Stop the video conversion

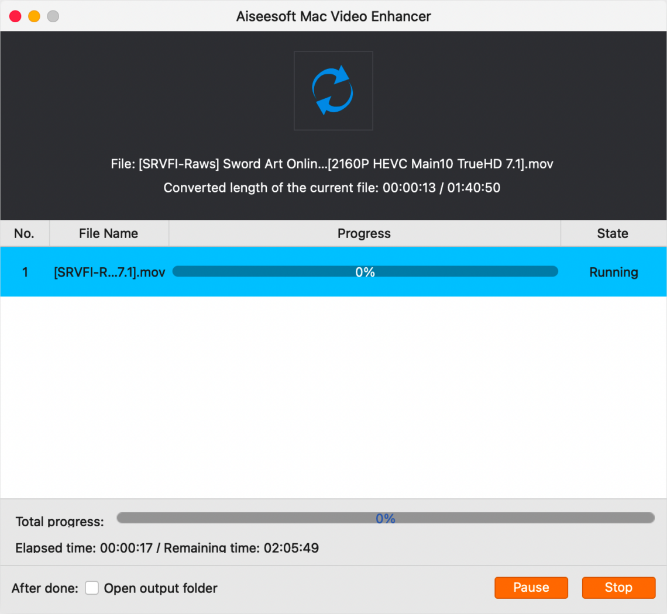coord(618,588)
